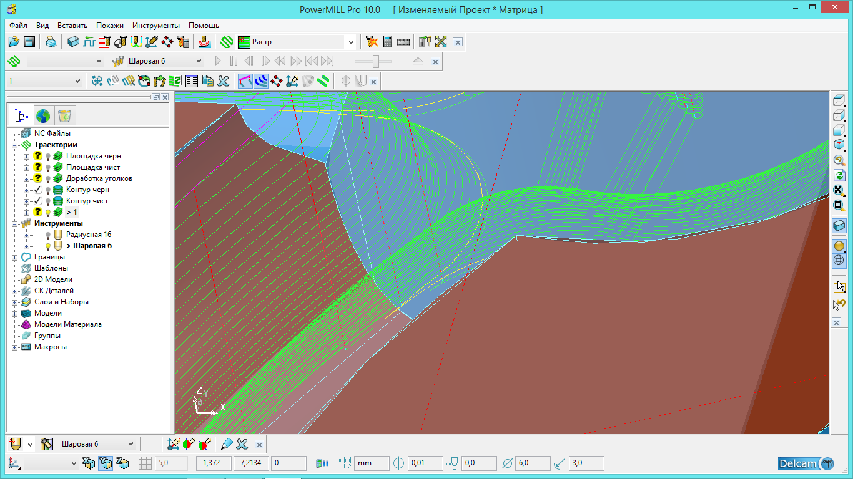Toggle the lit lightbulb for Шаровая 6 tool
The height and width of the screenshot is (479, 853).
(x=48, y=246)
